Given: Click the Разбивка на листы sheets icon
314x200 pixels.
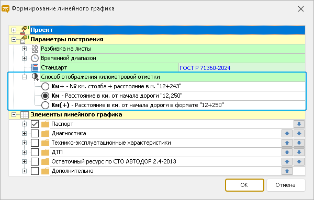Looking at the screenshot, I should (35, 49).
